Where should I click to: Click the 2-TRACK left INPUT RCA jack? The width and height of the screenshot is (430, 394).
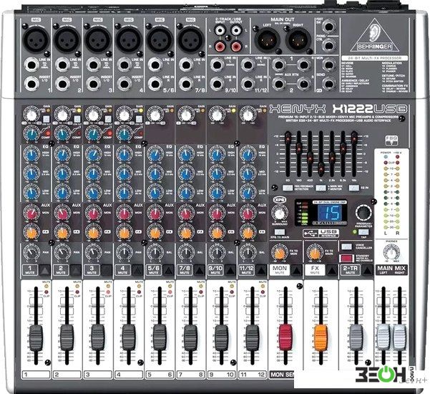[220, 30]
